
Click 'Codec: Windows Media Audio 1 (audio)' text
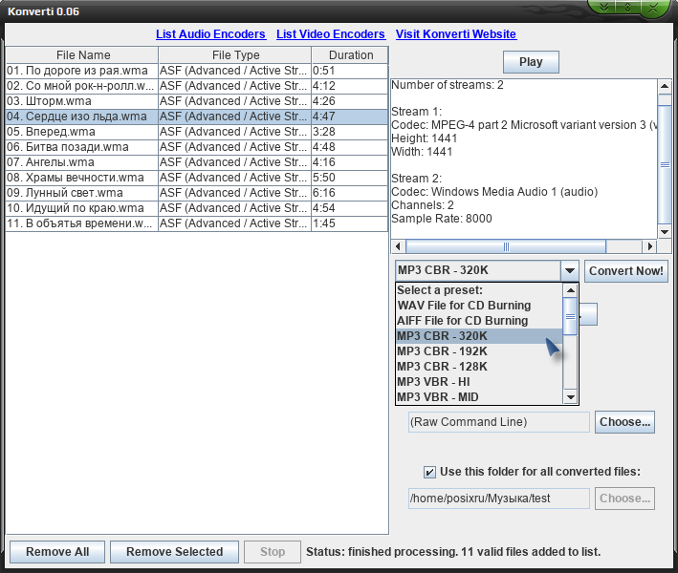tap(494, 192)
